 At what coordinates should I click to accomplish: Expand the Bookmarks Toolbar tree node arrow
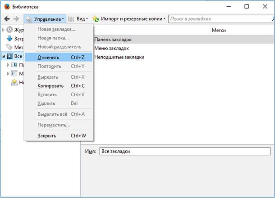(8, 65)
